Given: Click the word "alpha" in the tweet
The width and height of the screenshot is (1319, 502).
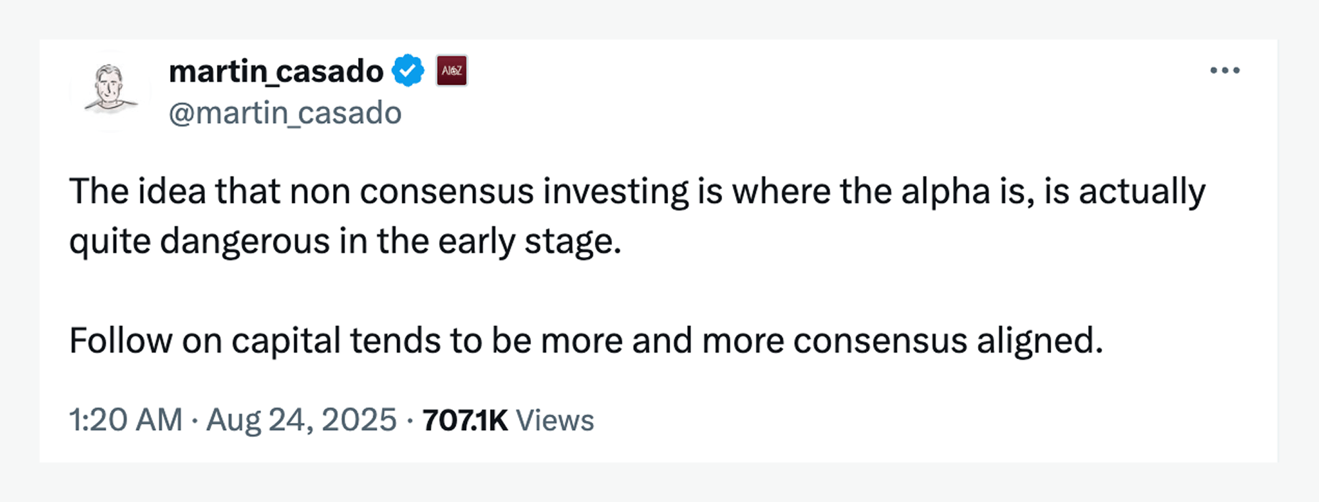Looking at the screenshot, I should [x=946, y=192].
